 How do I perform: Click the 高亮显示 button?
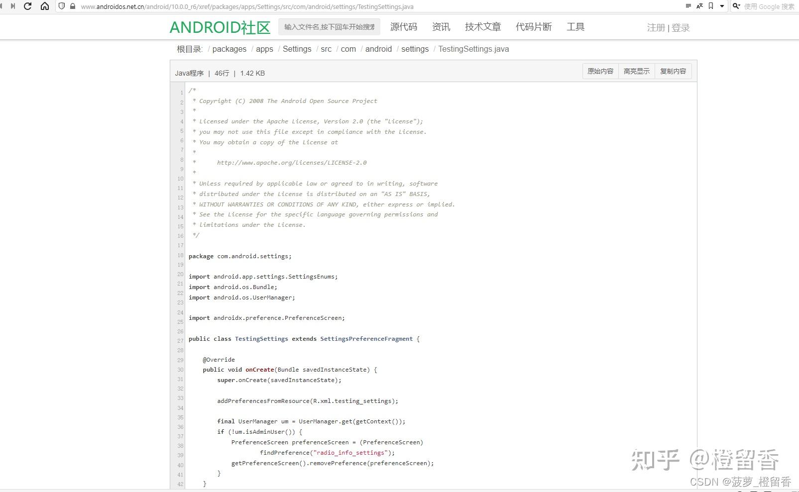pos(636,71)
